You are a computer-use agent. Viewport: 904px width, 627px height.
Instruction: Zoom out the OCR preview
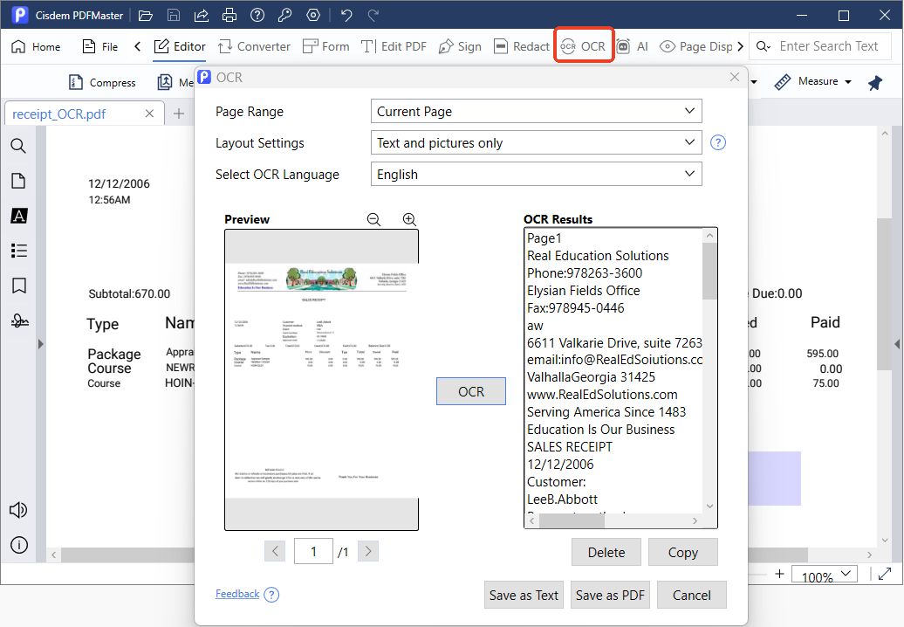pos(373,219)
